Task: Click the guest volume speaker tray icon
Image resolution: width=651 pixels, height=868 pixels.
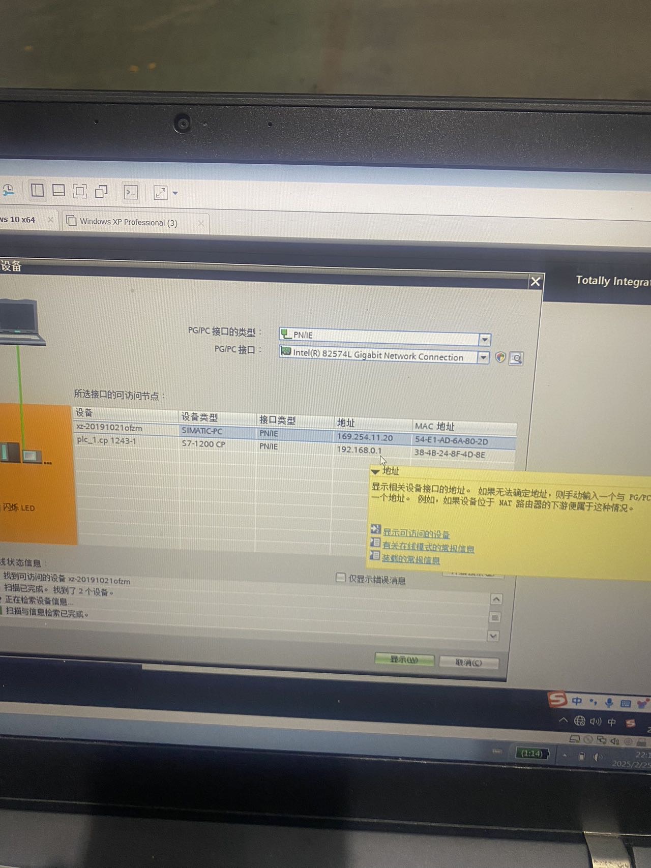Action: click(596, 722)
